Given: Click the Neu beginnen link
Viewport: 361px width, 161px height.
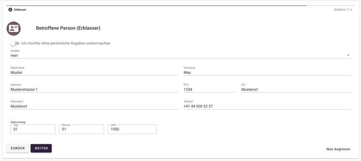Looking at the screenshot, I should pyautogui.click(x=338, y=149).
